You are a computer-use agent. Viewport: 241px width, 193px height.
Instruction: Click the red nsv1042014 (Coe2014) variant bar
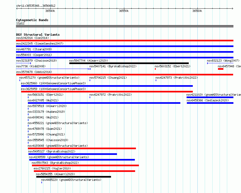[125, 41]
